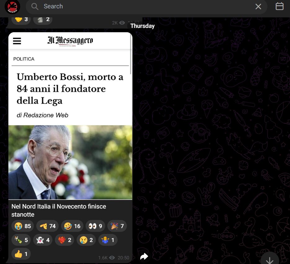This screenshot has width=290, height=264.
Task: Toggle the crying face reaction with 85
Action: (23, 226)
